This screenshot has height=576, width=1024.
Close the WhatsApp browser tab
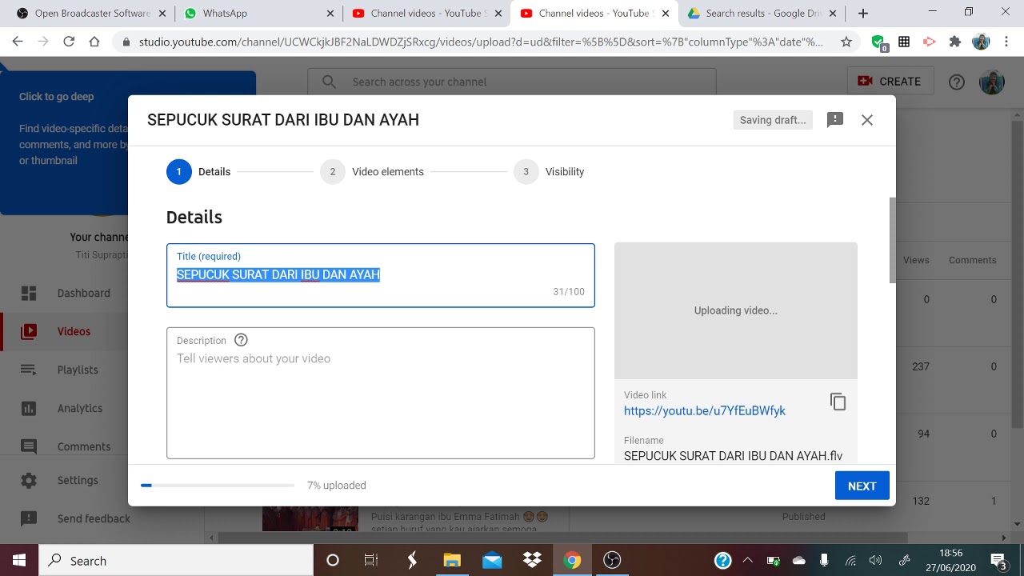[331, 14]
